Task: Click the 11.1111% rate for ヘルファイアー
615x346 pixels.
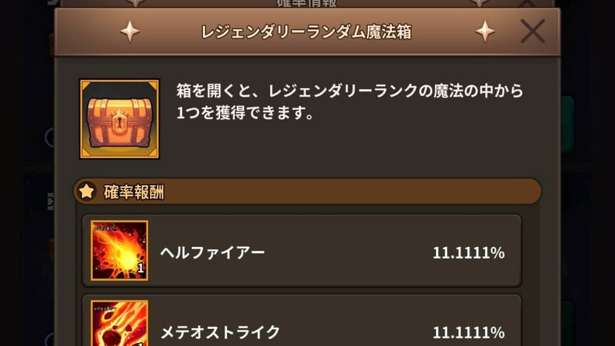Action: click(x=468, y=252)
